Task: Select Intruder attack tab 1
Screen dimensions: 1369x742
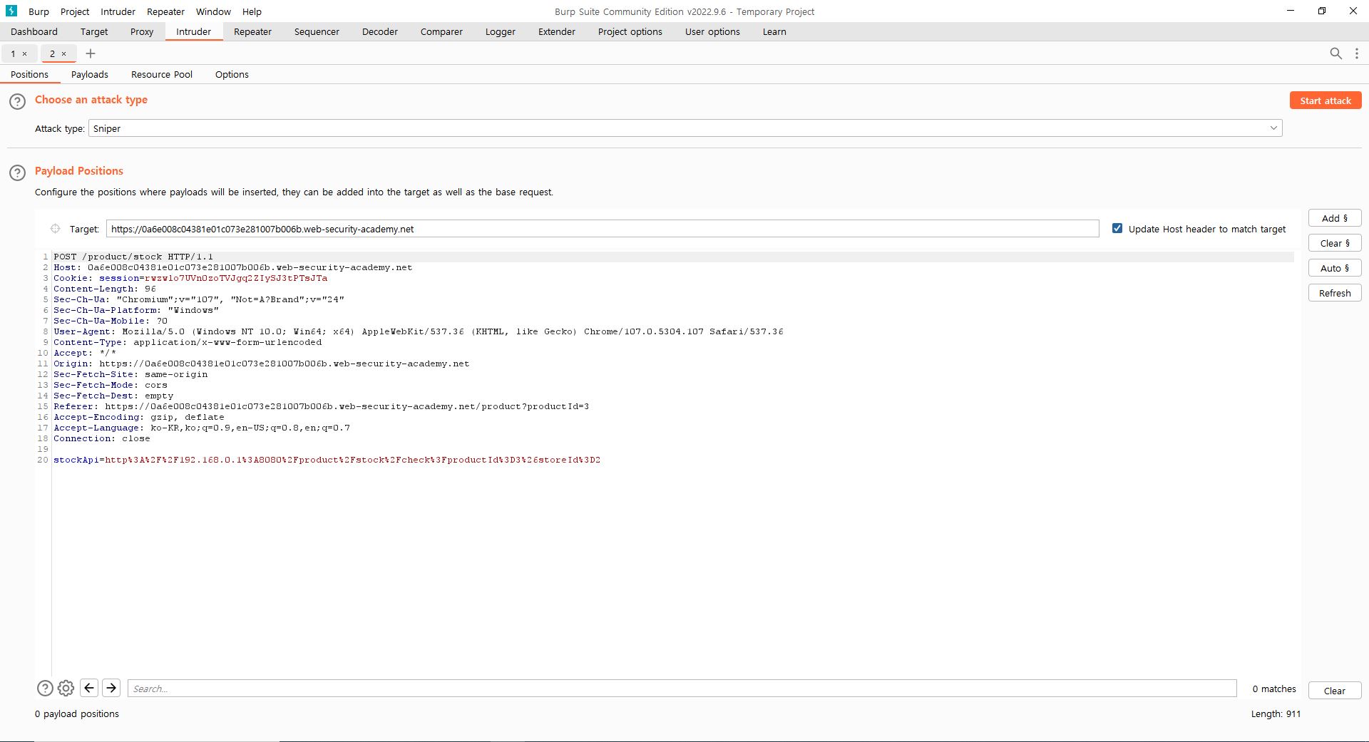Action: 13,53
